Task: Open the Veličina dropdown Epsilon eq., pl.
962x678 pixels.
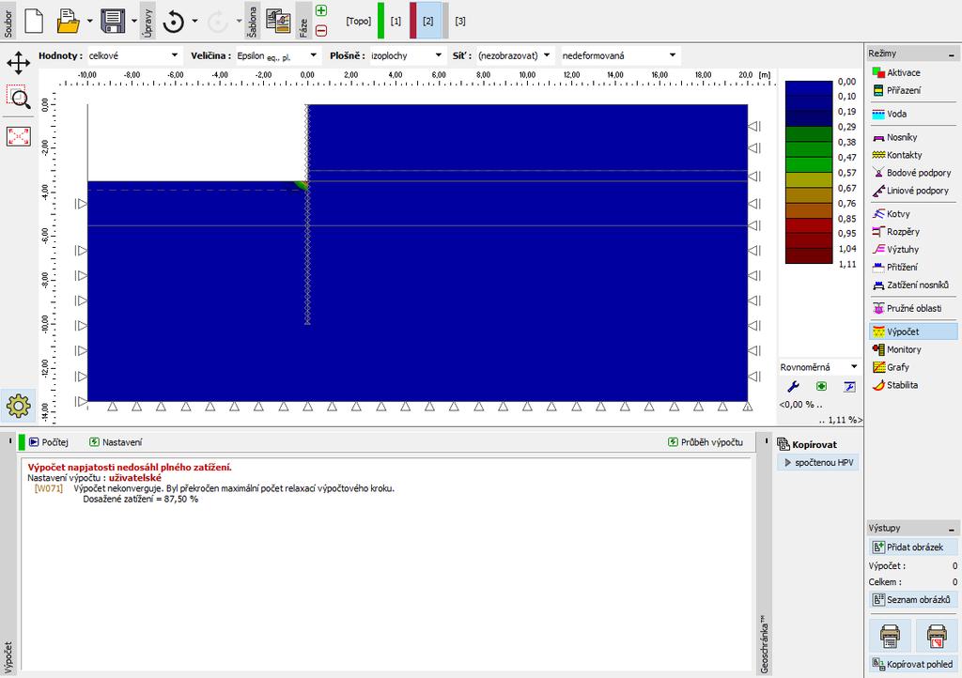Action: [277, 55]
